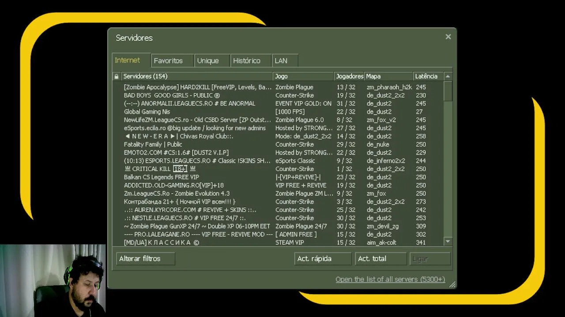The height and width of the screenshot is (317, 565).
Task: Click the aim_ak-colt map cell
Action: 381,242
